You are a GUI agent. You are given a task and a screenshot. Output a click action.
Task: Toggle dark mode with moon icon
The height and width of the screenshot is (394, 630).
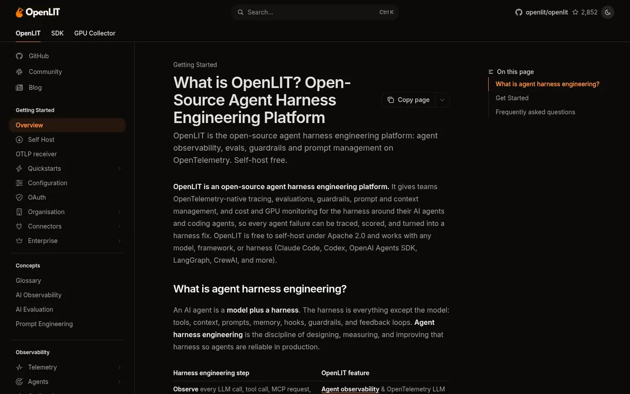607,12
